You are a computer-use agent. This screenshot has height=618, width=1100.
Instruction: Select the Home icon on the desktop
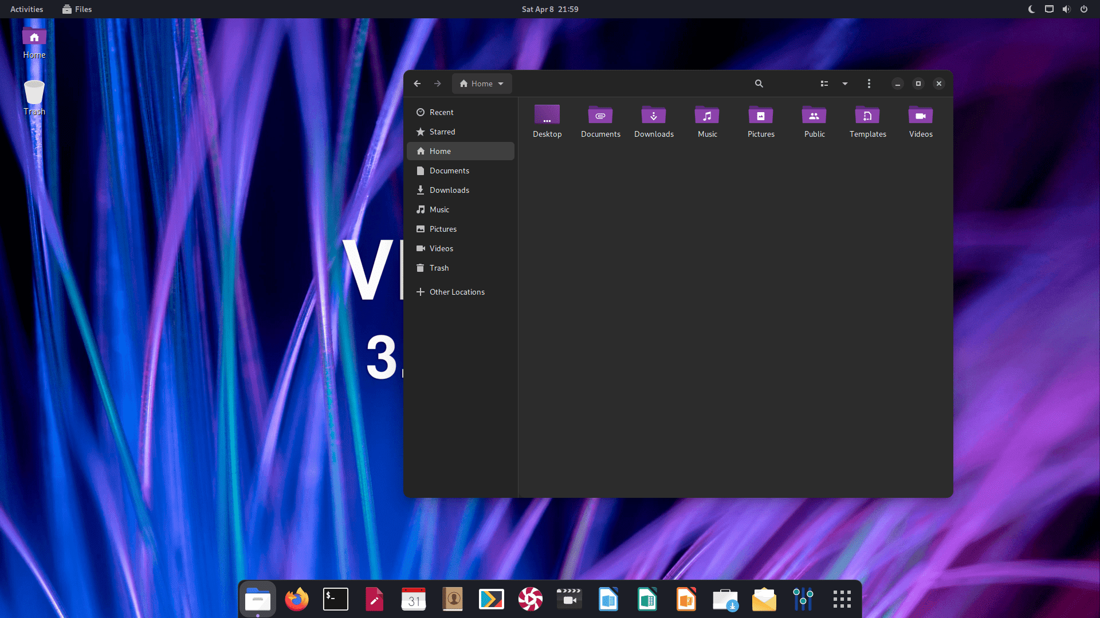(34, 43)
